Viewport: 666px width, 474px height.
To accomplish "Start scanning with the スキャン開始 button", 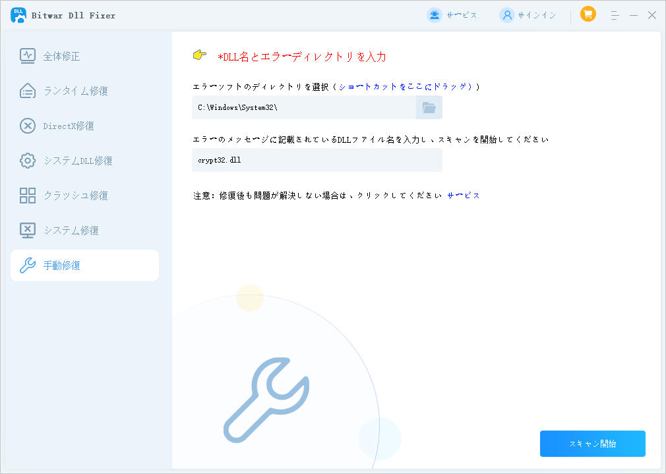I will pos(592,444).
